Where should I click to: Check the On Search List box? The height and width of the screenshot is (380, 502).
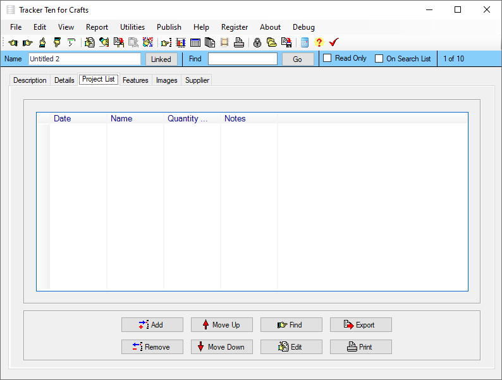point(379,59)
